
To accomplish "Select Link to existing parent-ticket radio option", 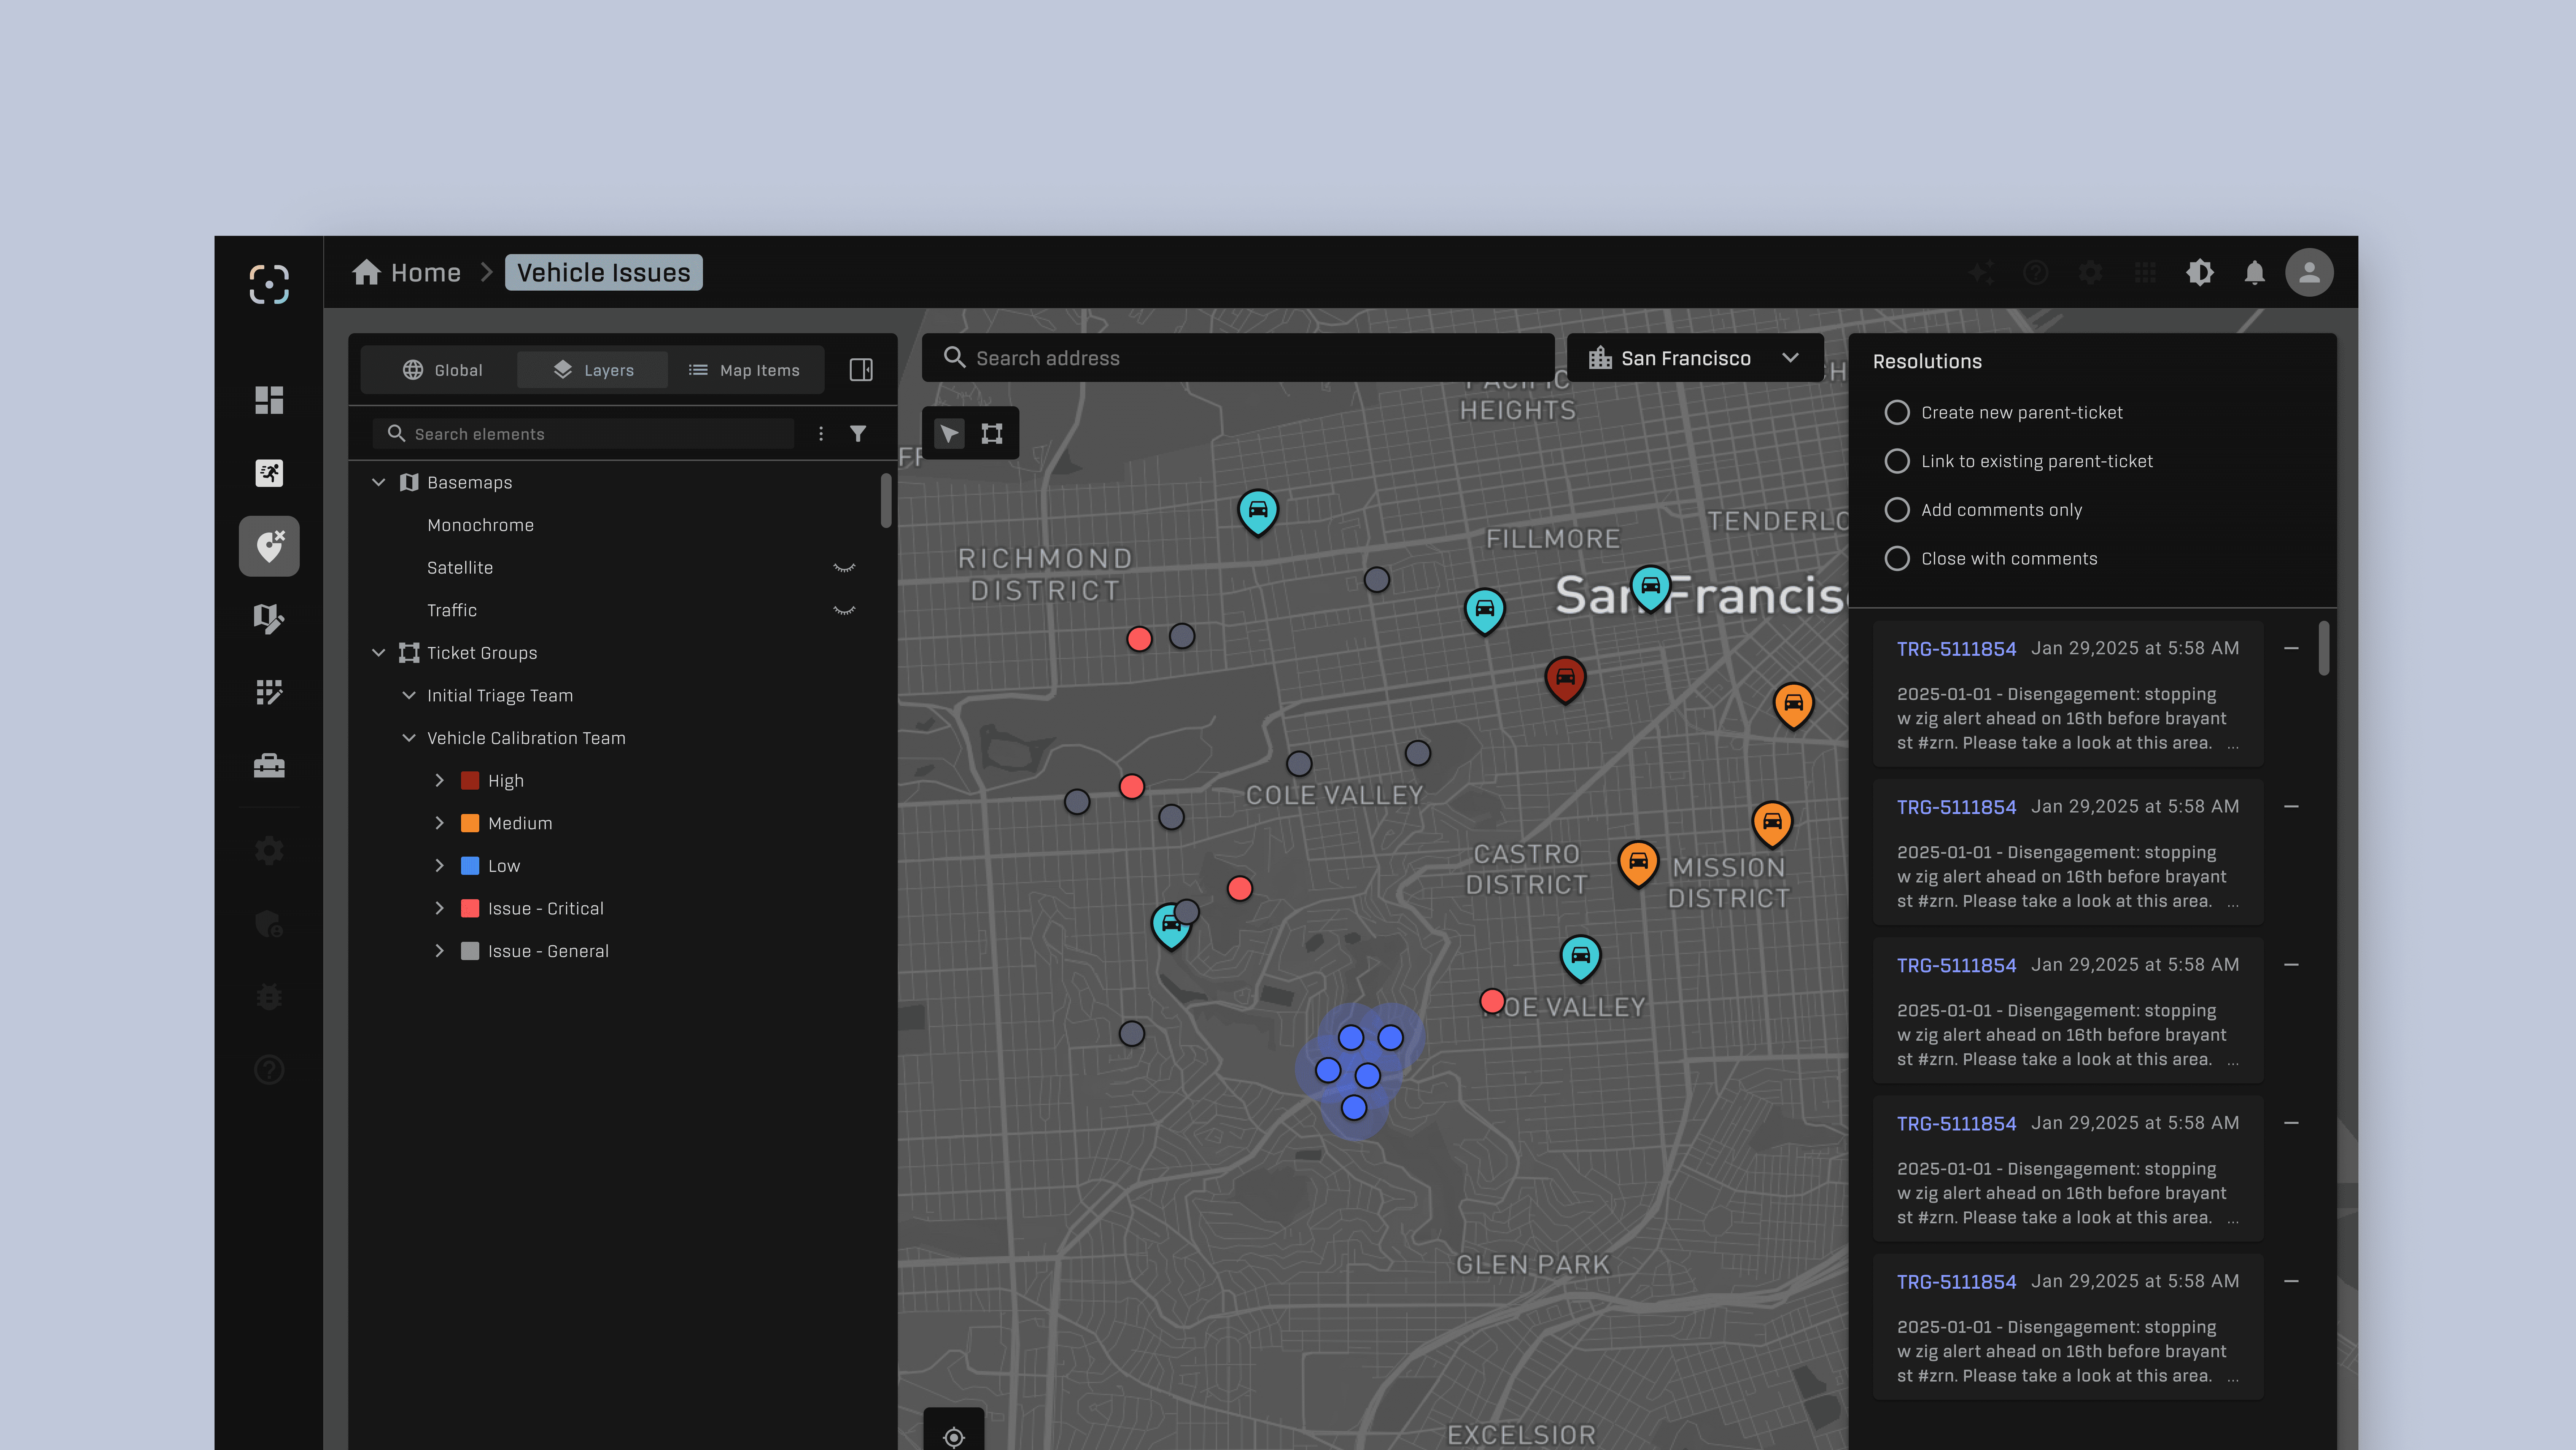I will tap(1897, 461).
